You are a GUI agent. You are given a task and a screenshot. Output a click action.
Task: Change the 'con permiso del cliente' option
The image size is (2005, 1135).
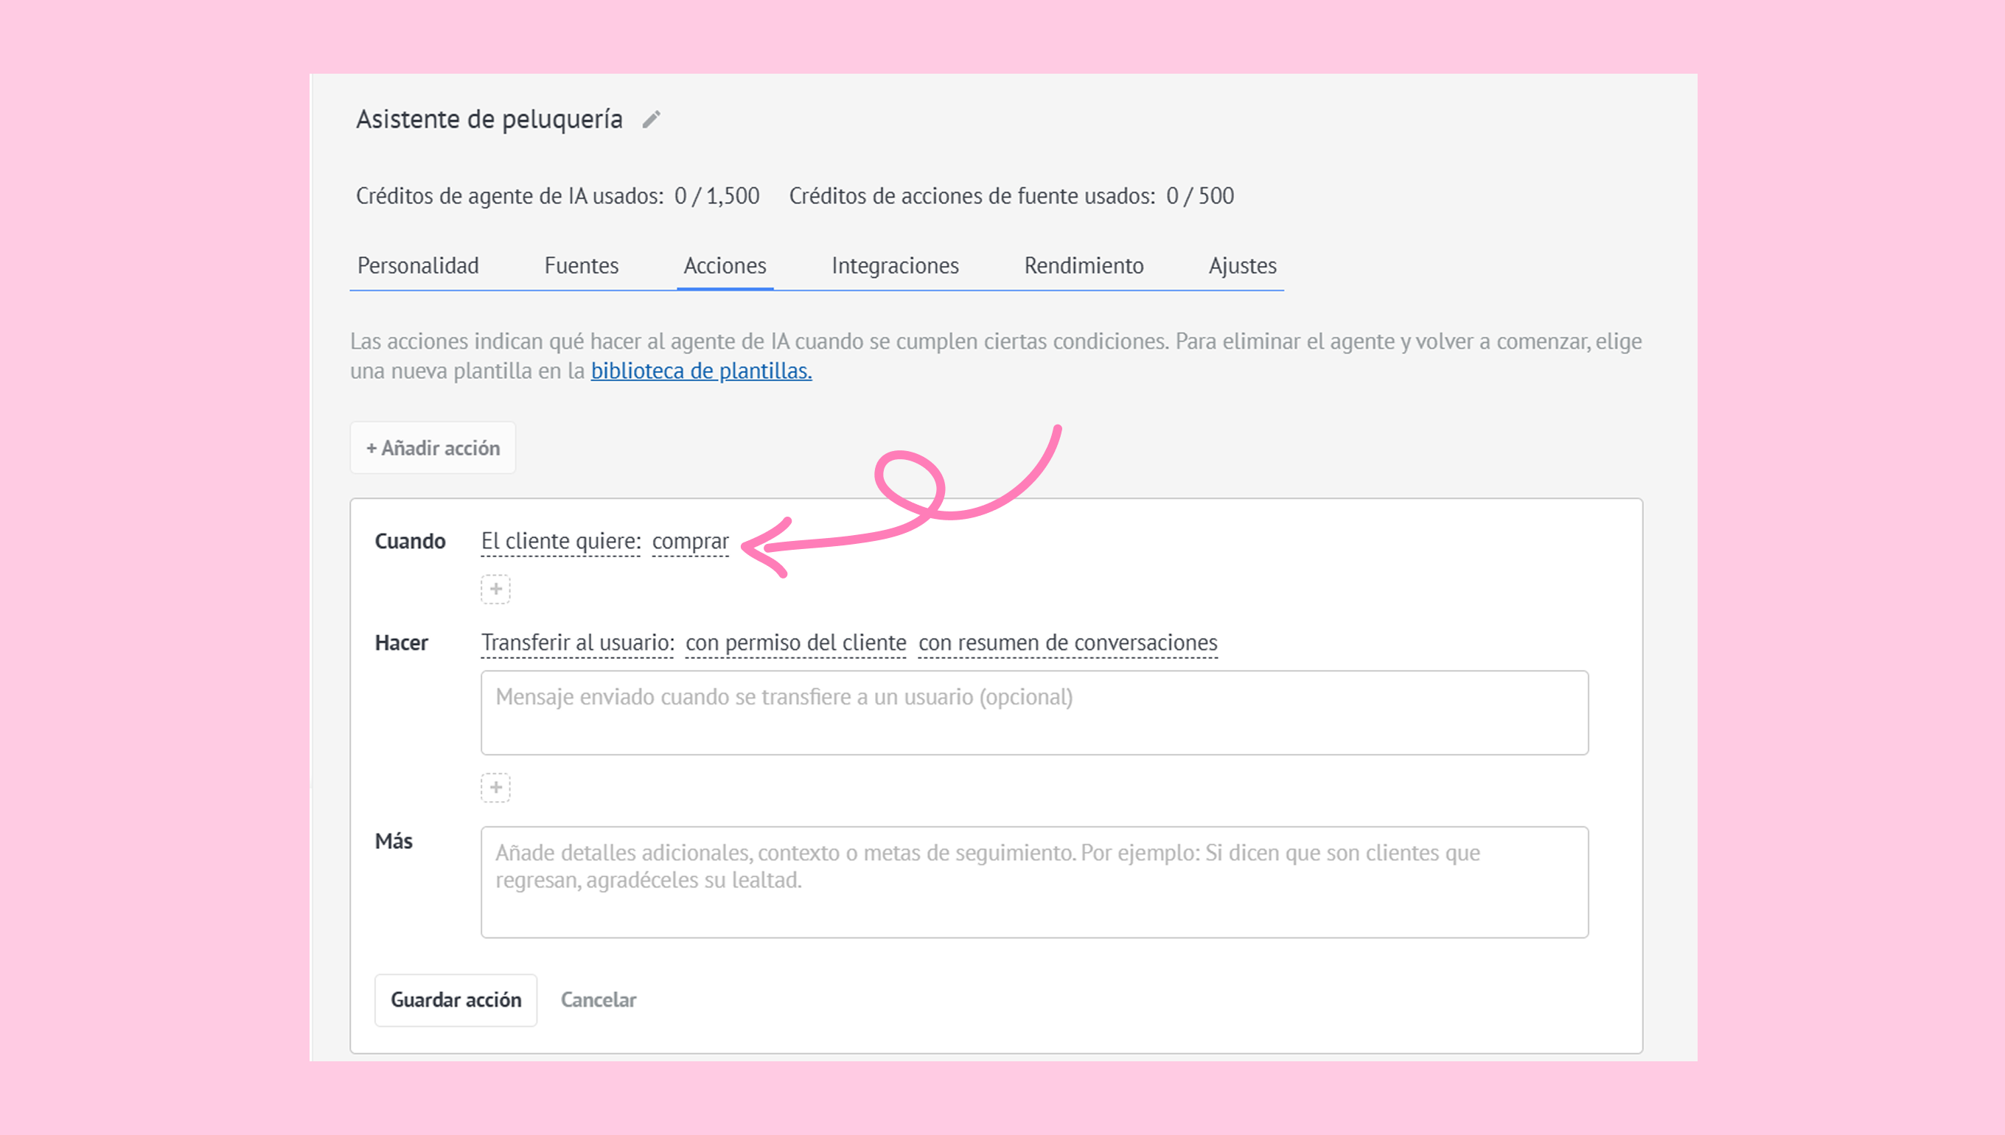click(795, 643)
